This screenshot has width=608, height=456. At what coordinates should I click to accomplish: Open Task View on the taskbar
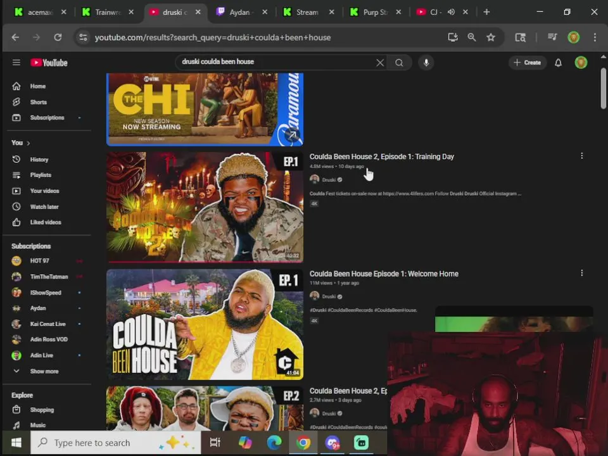215,443
